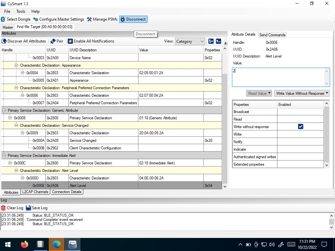Click Enable All Notifications icon

point(70,41)
